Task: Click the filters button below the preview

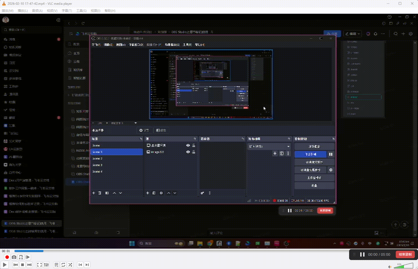Action: pos(161,130)
